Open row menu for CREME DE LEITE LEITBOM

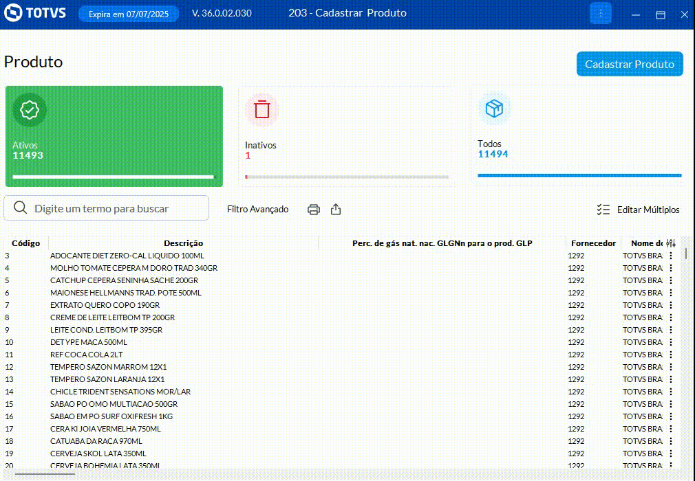[x=671, y=317]
